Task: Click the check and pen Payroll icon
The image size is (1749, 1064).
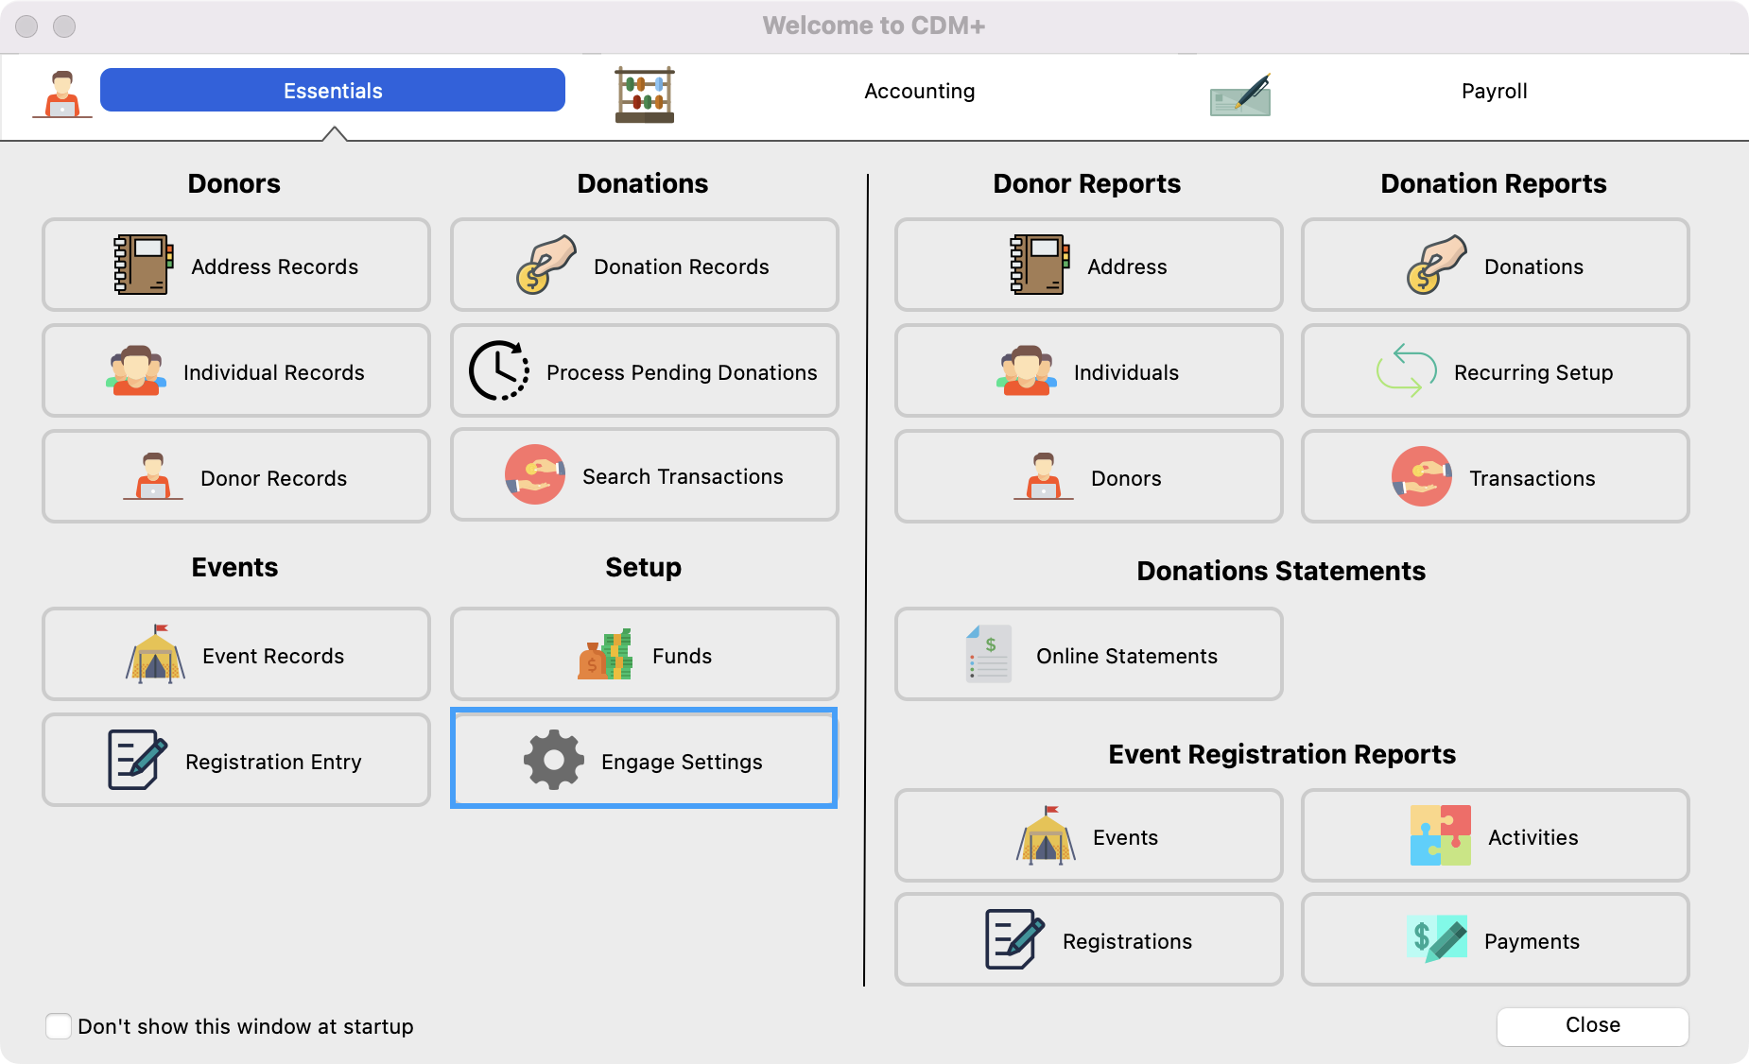Action: (x=1240, y=94)
